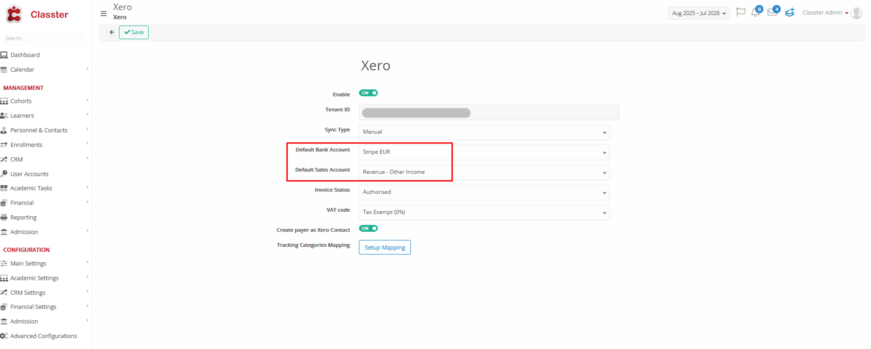
Task: Open messages envelope icon
Action: [772, 12]
